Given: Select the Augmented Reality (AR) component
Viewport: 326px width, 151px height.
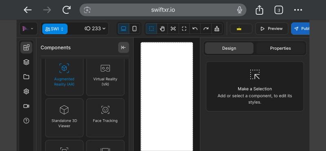Looking at the screenshot, I should coord(64,77).
